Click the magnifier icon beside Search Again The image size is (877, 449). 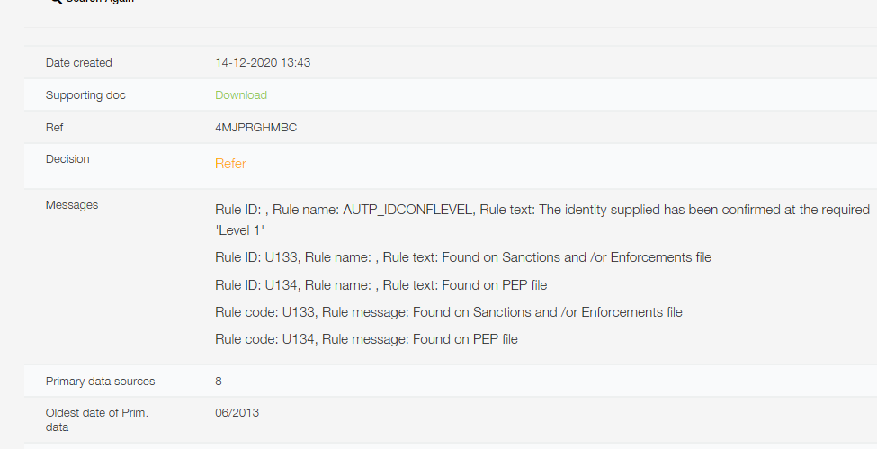[56, 2]
